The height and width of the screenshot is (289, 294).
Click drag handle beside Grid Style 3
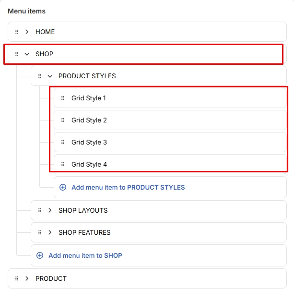63,142
